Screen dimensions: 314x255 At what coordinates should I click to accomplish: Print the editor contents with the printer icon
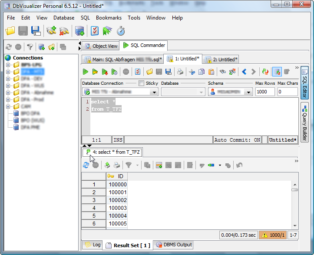(x=180, y=72)
